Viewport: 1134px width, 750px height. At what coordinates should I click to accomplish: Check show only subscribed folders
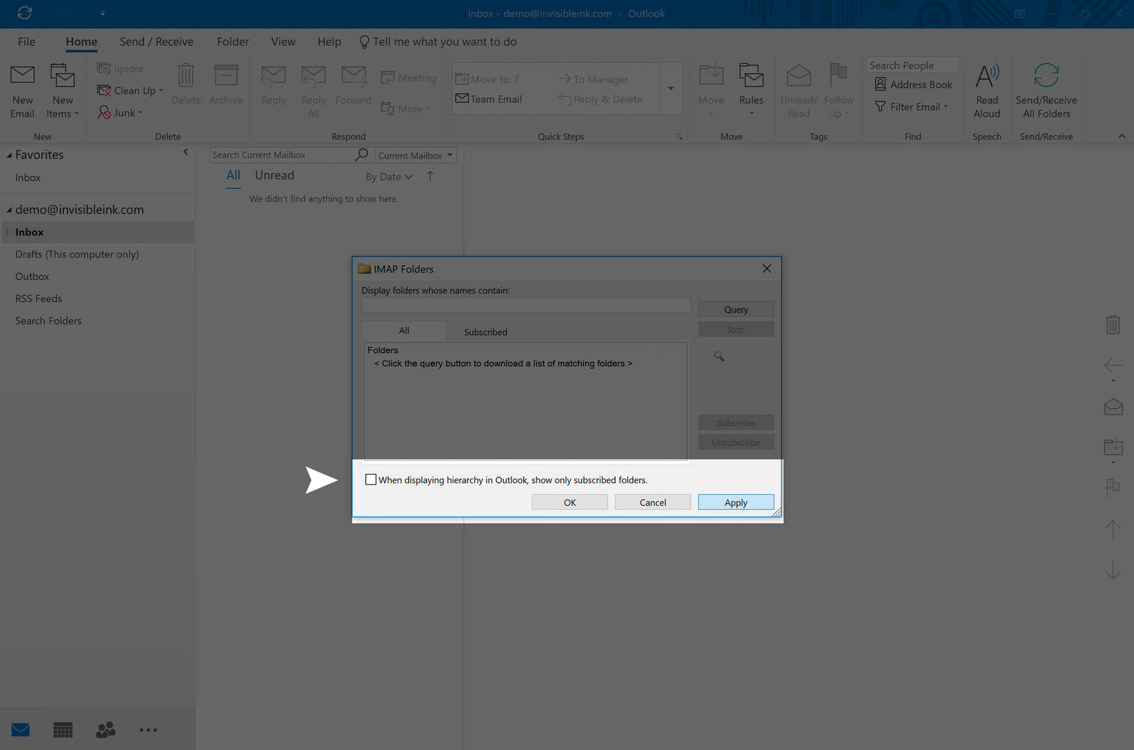(371, 480)
